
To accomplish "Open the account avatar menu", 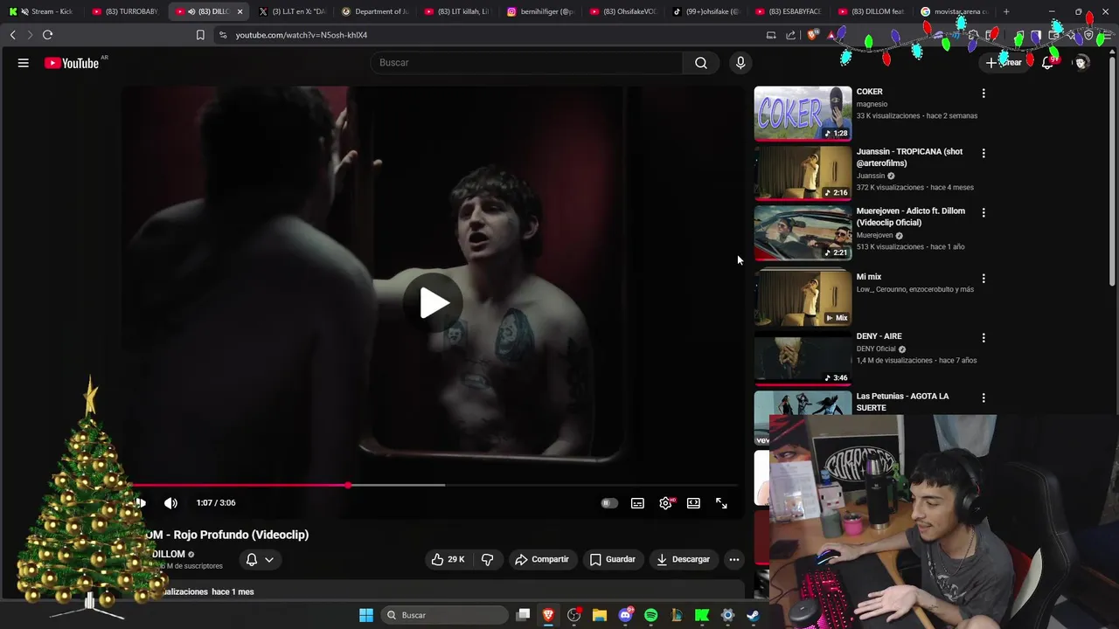I will (x=1081, y=63).
